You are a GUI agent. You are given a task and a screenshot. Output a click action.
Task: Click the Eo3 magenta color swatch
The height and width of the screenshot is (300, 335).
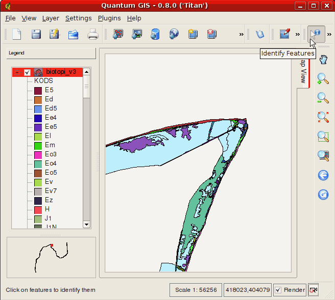click(x=38, y=155)
